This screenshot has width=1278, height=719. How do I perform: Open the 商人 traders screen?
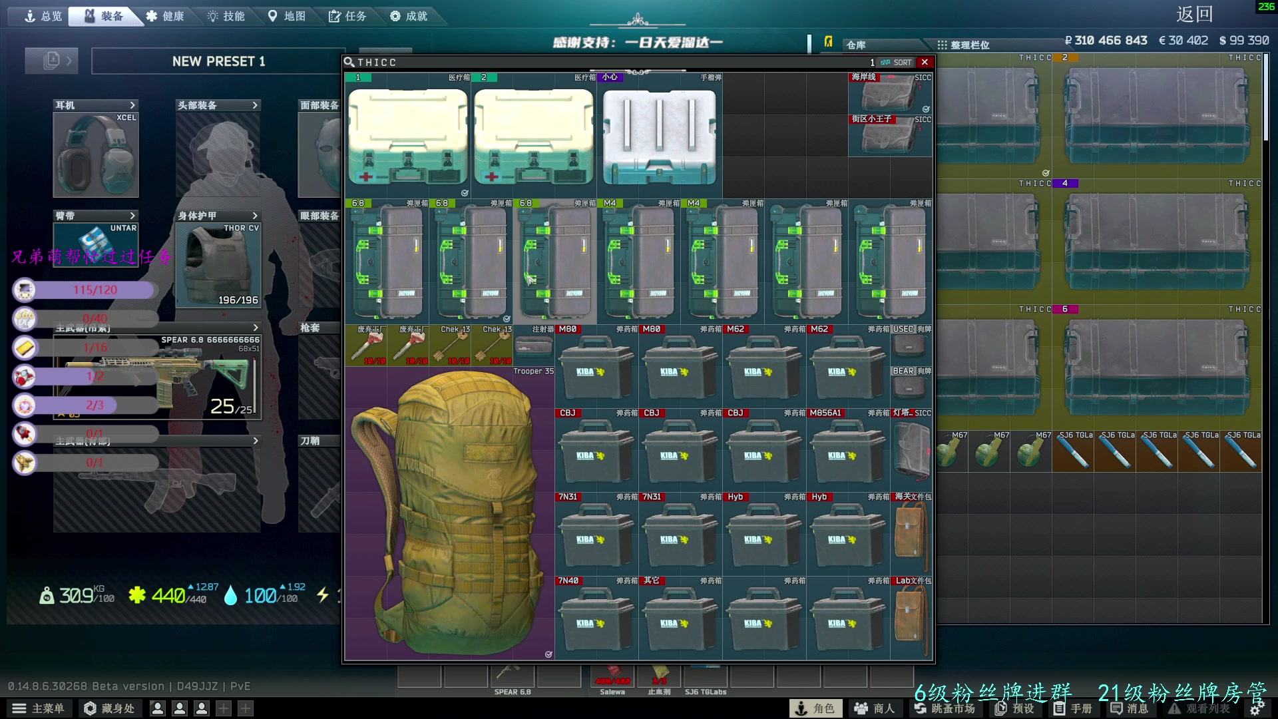[x=875, y=708]
